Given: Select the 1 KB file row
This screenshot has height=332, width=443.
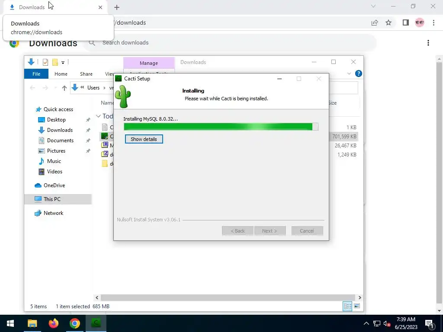Looking at the screenshot, I should [x=351, y=128].
